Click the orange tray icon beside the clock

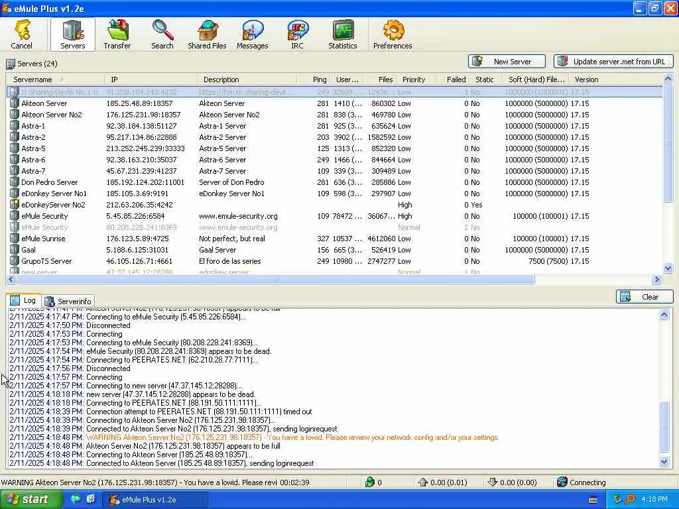(630, 499)
